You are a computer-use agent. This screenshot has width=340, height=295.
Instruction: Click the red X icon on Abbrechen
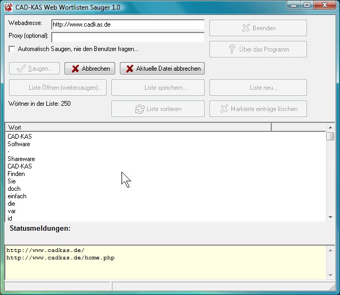[x=76, y=69]
